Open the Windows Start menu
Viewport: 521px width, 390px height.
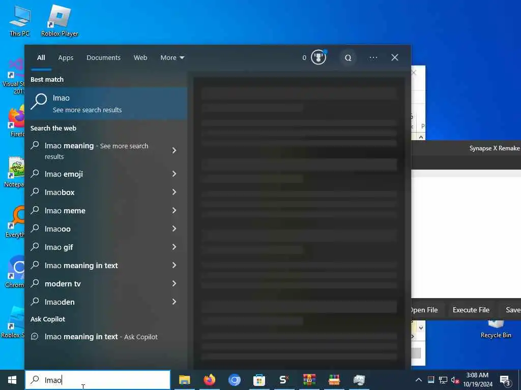12,380
